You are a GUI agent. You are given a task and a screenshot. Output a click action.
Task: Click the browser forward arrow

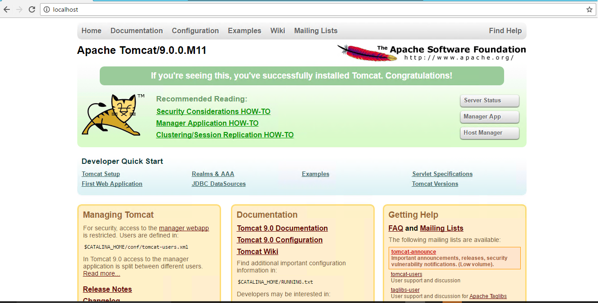point(19,9)
